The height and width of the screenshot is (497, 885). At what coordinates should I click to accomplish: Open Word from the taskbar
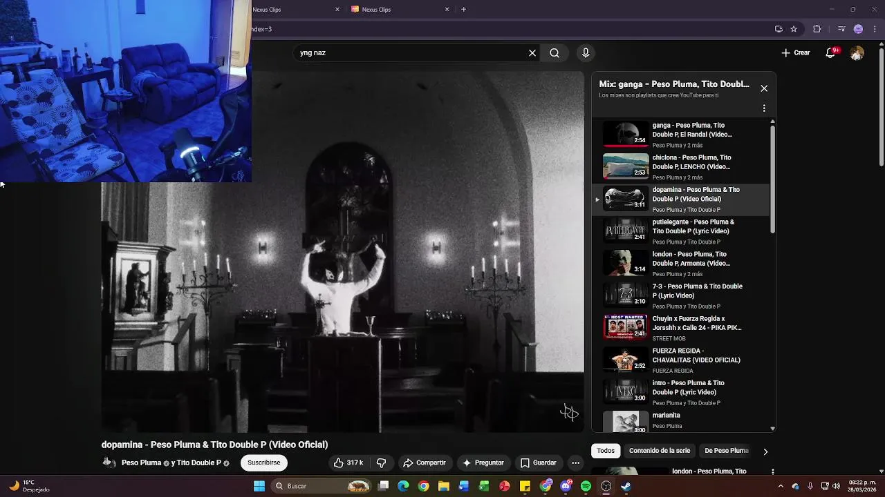pos(464,486)
